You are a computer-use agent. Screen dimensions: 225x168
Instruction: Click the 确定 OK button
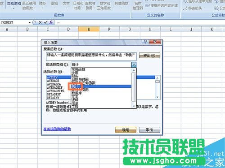[126, 130]
